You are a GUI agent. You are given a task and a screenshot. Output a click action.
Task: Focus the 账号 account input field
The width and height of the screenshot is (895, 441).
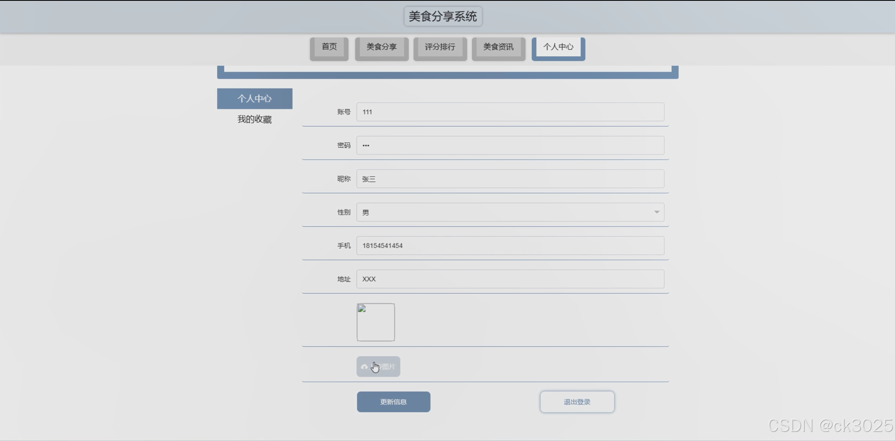coord(510,112)
